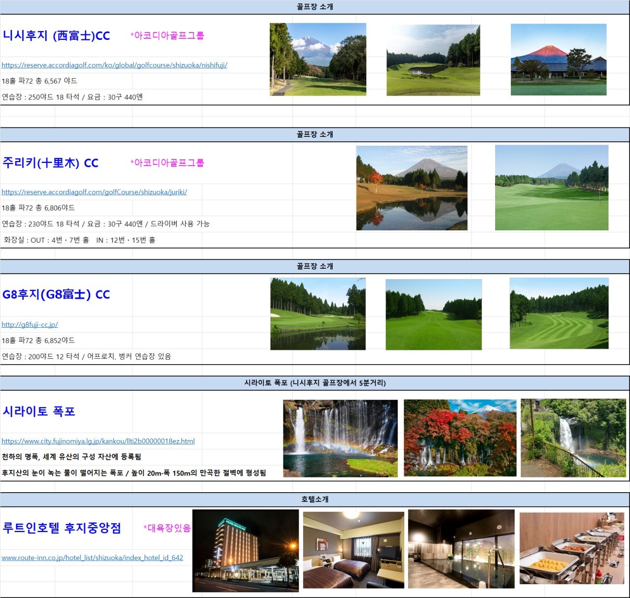Click the autumn foliage waterfall photo
The height and width of the screenshot is (598, 630).
pyautogui.click(x=459, y=438)
